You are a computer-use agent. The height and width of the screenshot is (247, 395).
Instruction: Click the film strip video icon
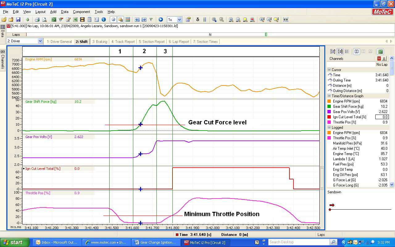pos(82,19)
